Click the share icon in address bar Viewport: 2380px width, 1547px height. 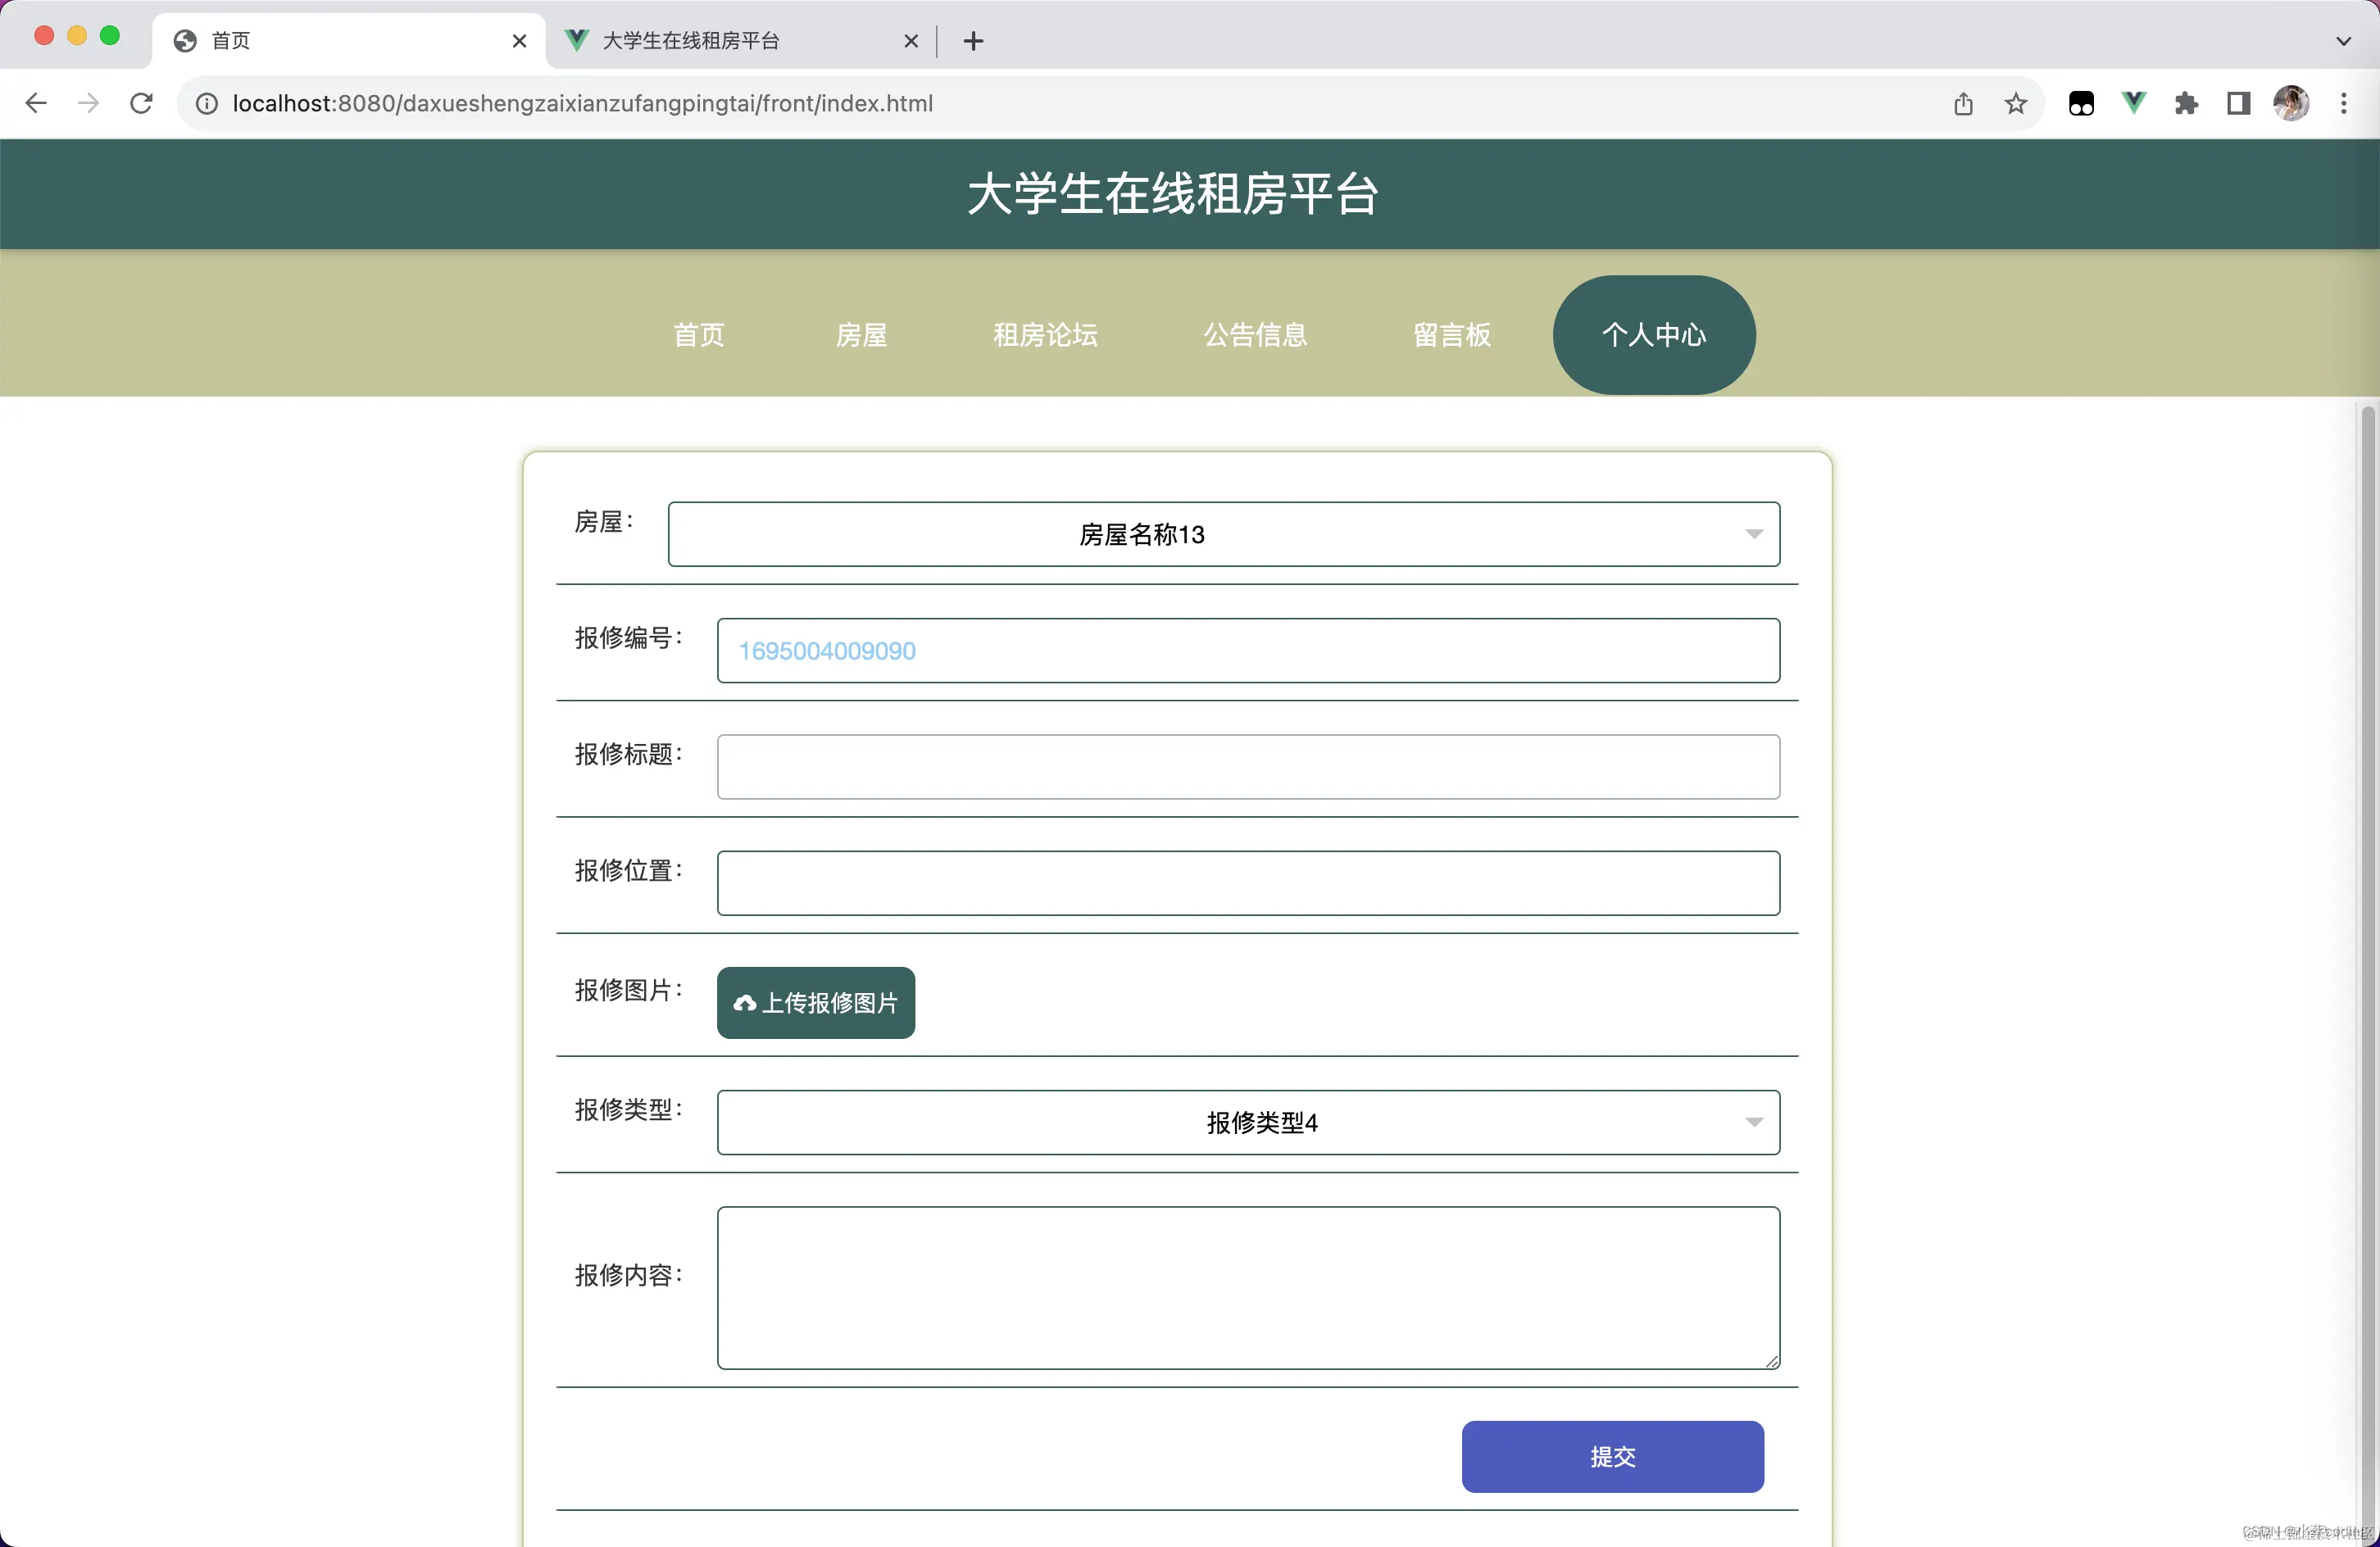[x=1963, y=103]
